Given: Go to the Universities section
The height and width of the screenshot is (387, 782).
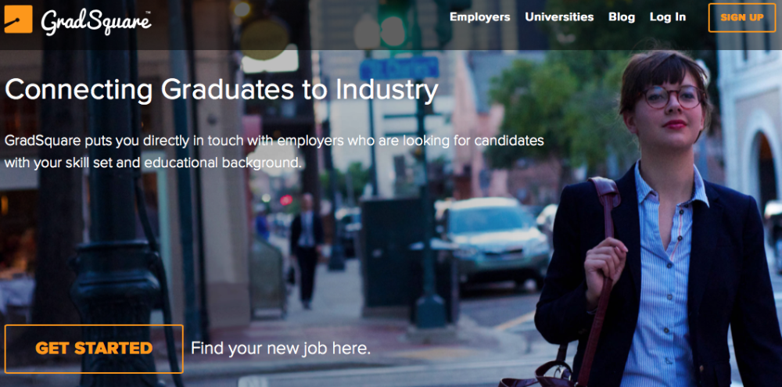Looking at the screenshot, I should pyautogui.click(x=559, y=17).
